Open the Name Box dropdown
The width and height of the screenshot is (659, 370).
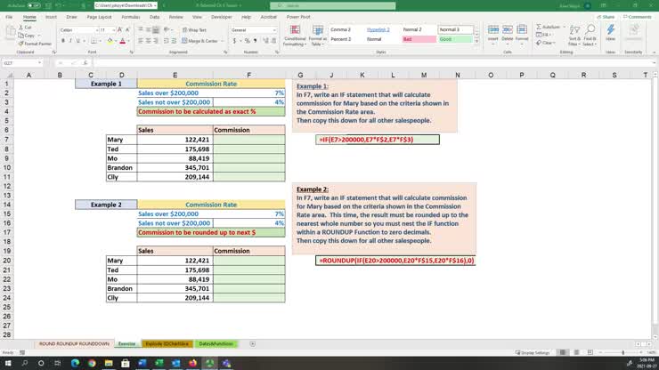[x=39, y=63]
